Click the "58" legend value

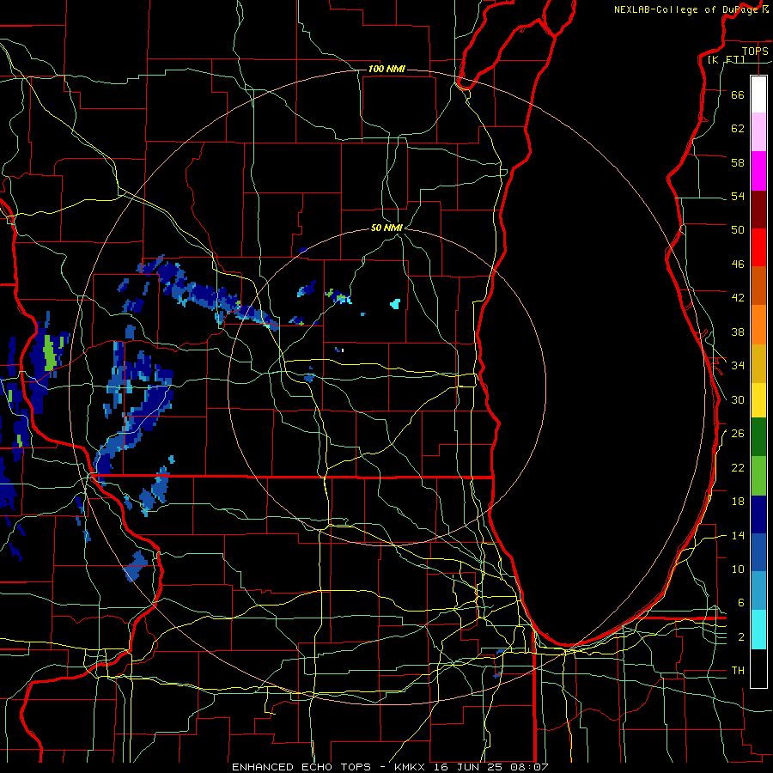click(738, 162)
